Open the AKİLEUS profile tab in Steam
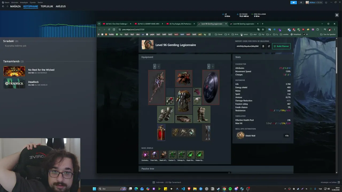The width and height of the screenshot is (342, 192). click(61, 6)
